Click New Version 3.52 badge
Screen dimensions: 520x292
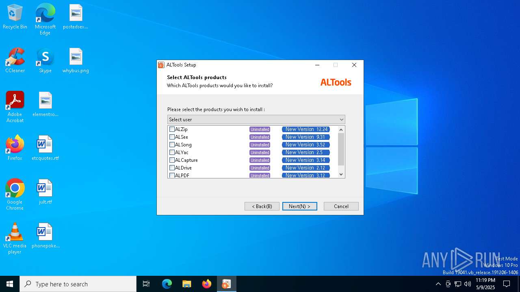(306, 145)
